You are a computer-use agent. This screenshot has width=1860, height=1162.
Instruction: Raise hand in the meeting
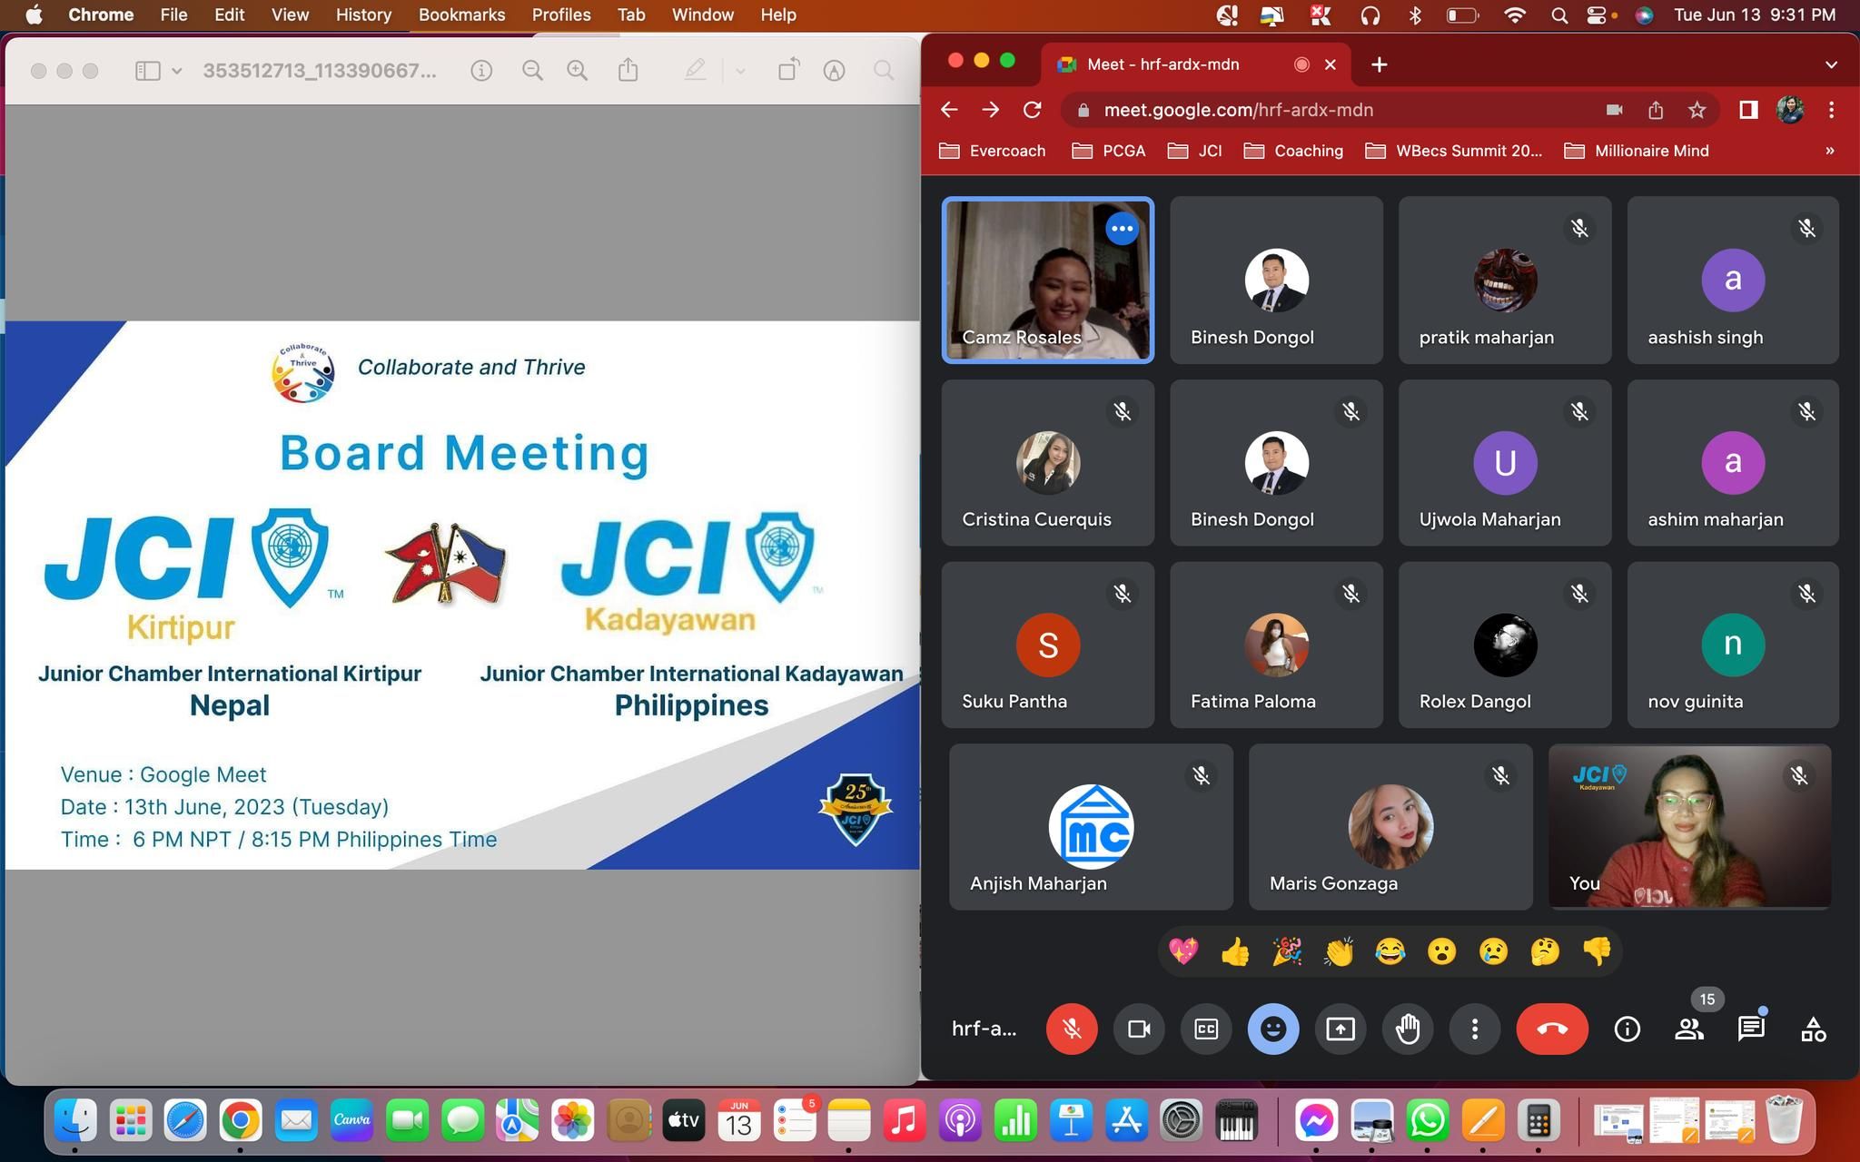(x=1408, y=1029)
